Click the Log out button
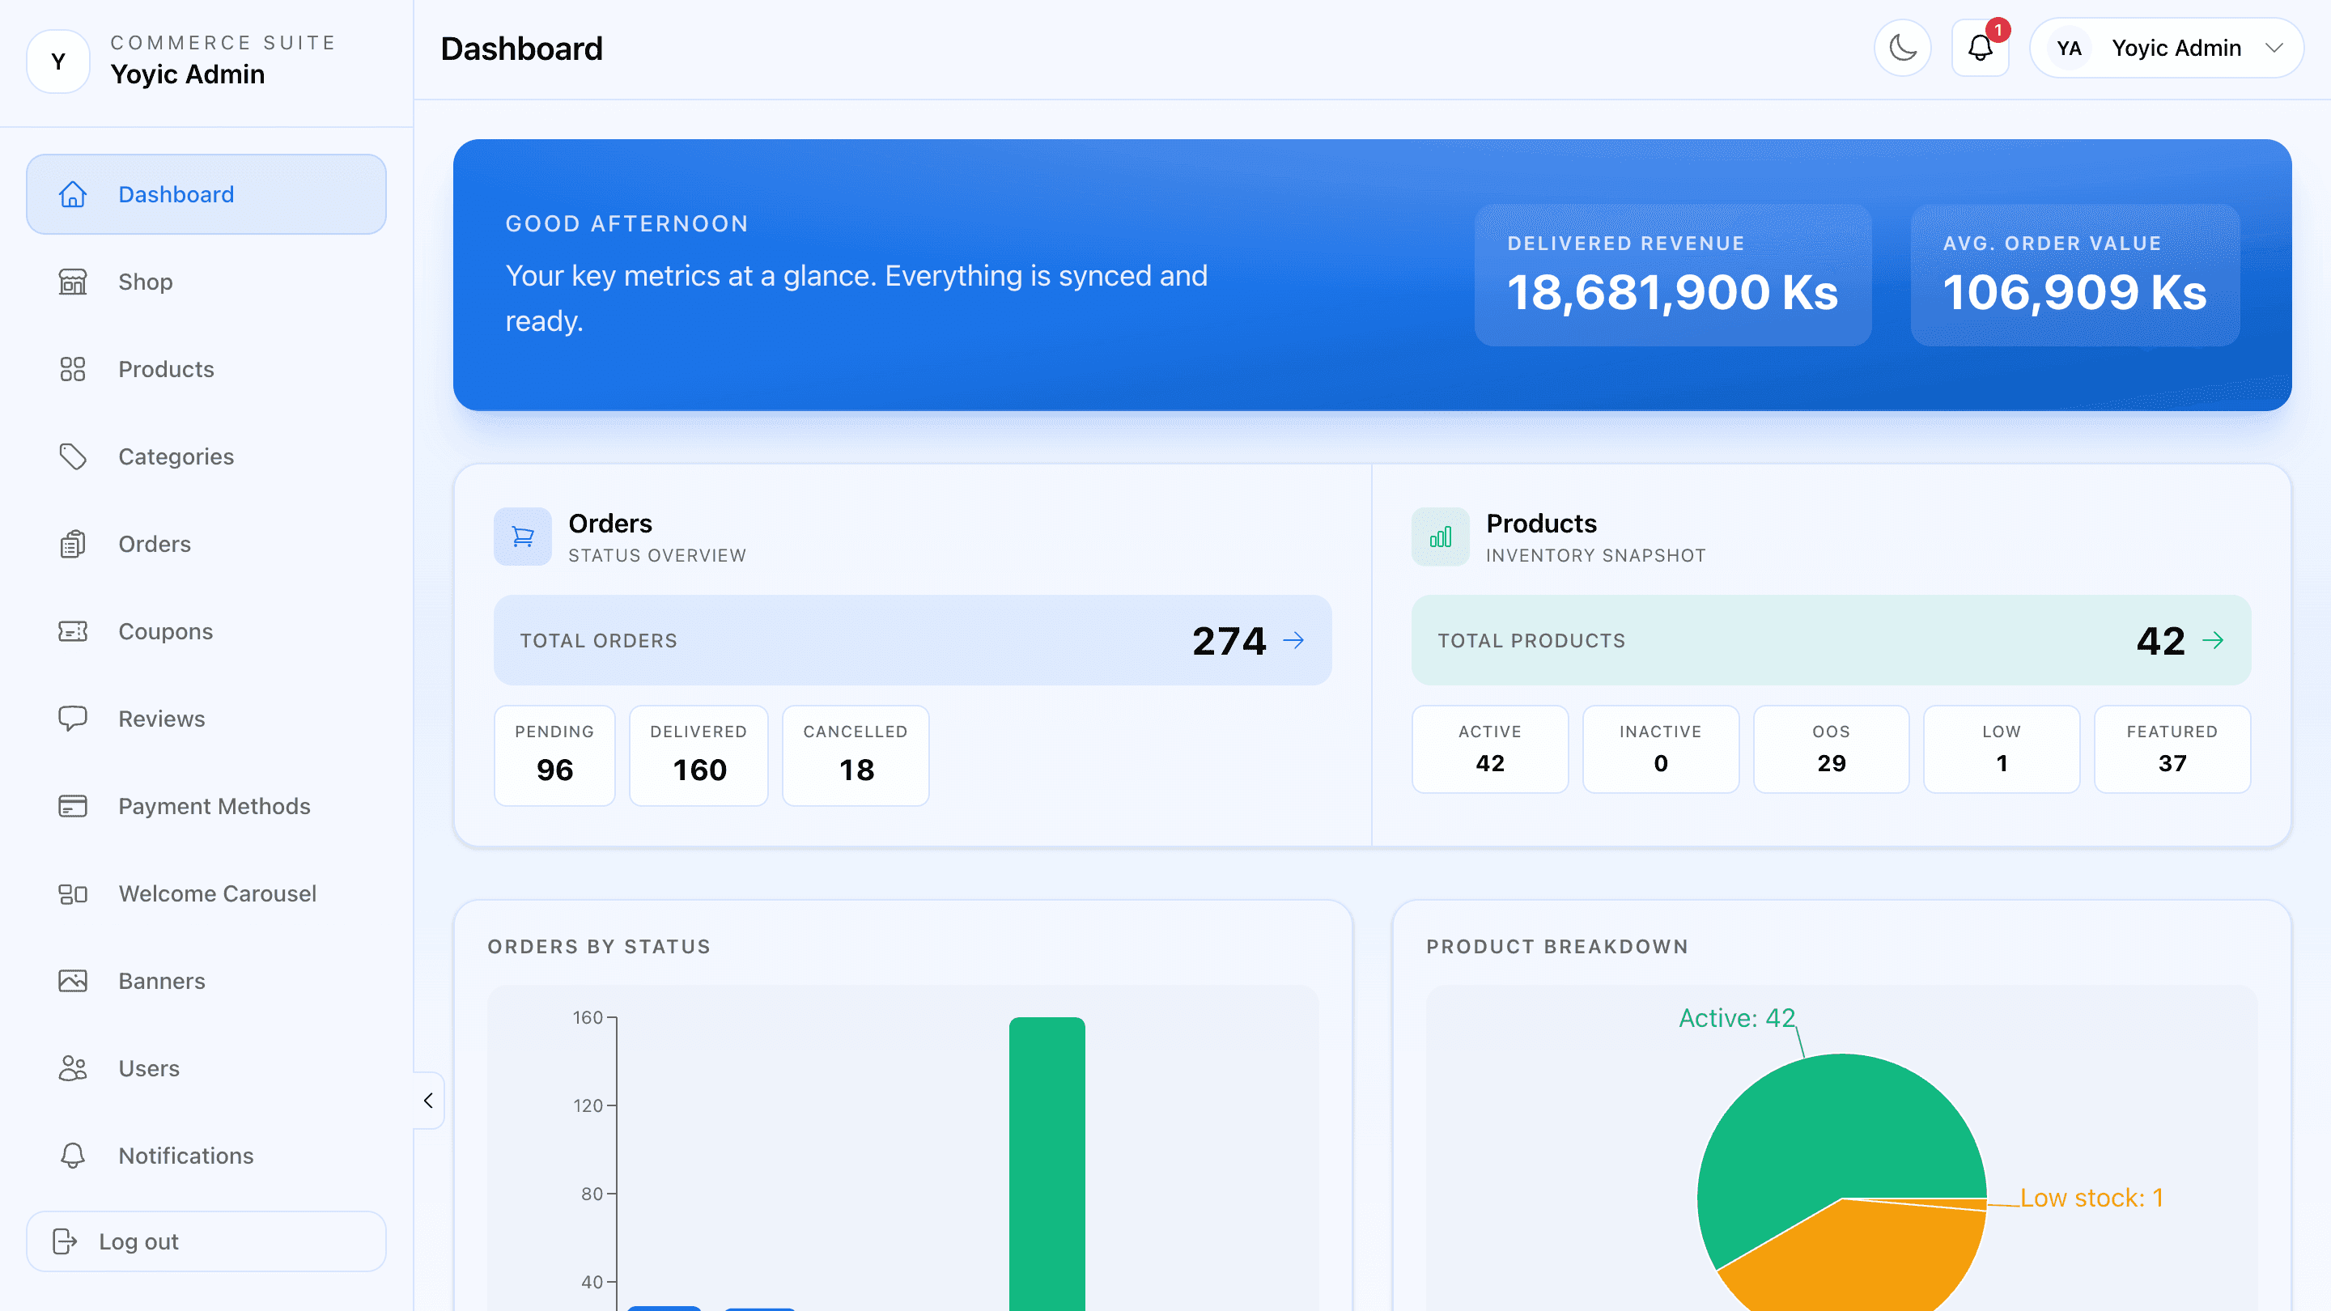The width and height of the screenshot is (2331, 1311). coord(206,1241)
